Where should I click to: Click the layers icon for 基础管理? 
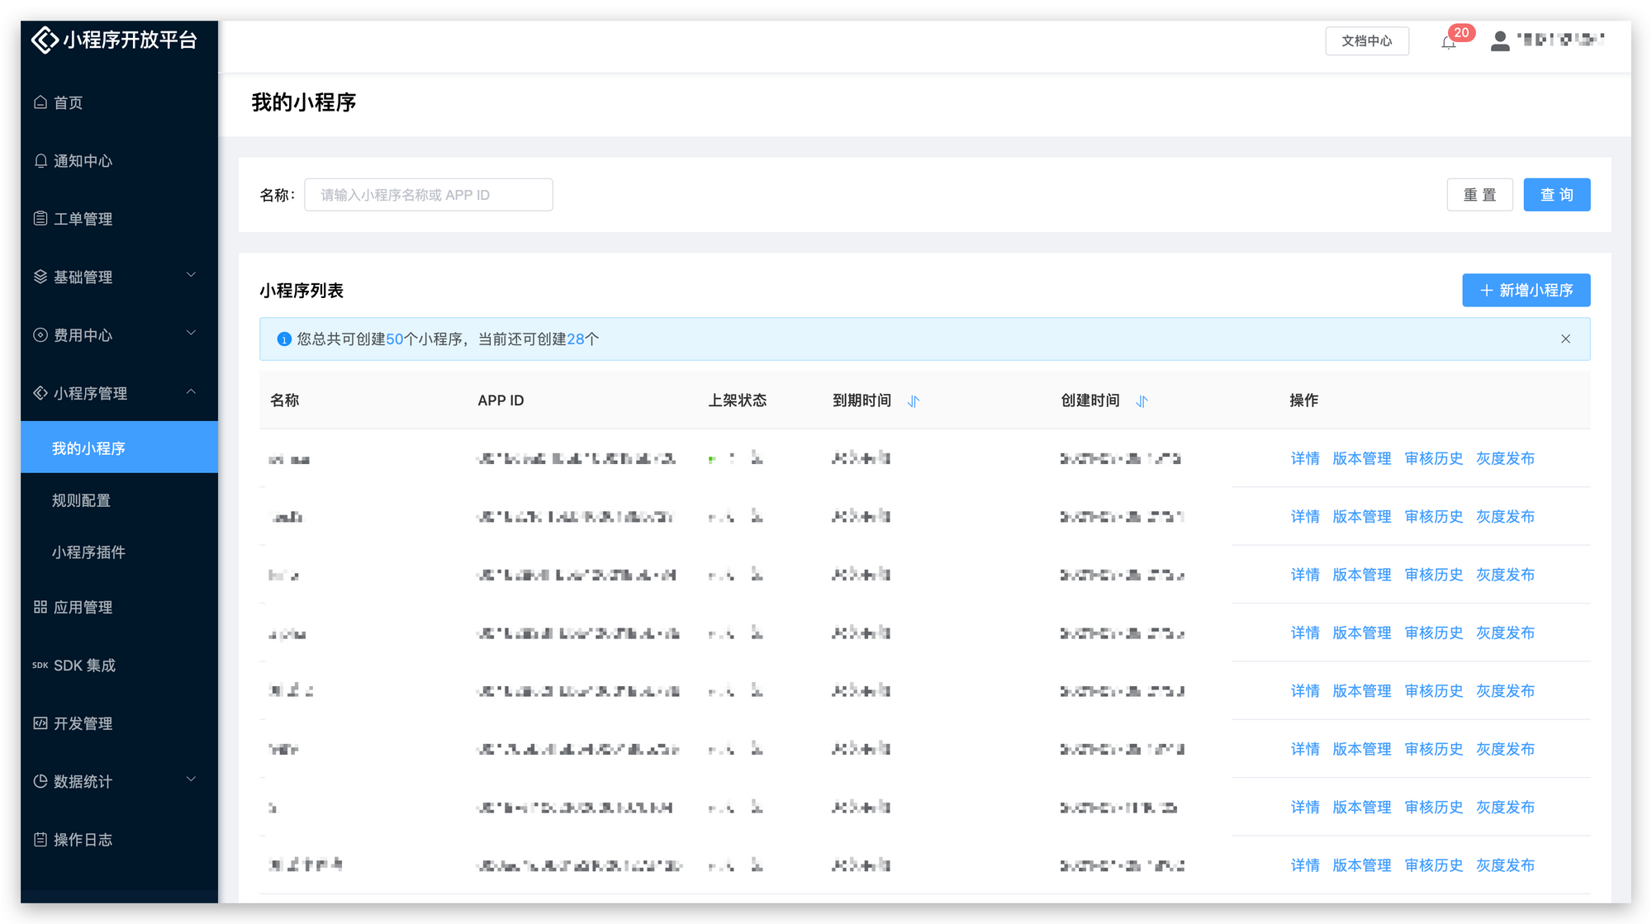click(x=40, y=277)
